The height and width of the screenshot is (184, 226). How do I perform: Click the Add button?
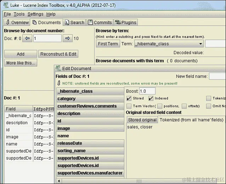point(21,54)
